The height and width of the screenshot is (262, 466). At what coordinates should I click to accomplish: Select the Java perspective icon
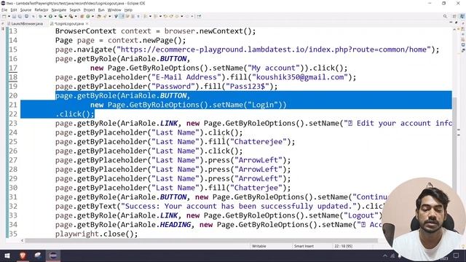tap(462, 16)
